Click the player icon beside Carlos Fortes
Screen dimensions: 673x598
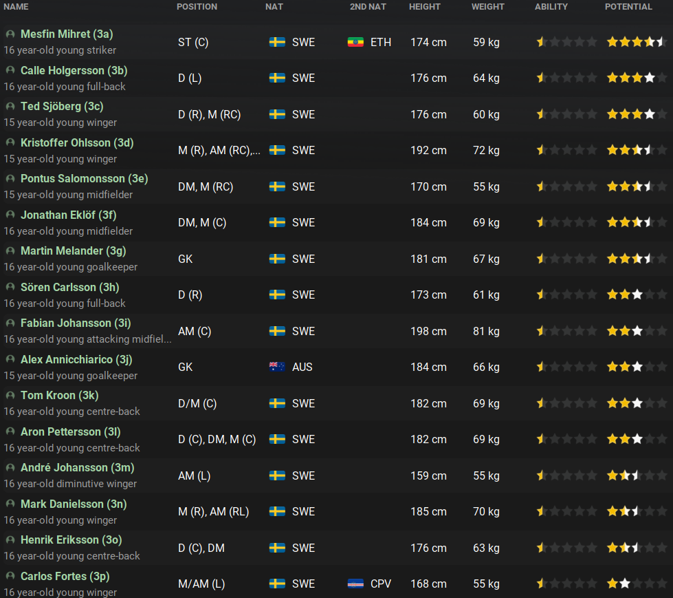10,576
